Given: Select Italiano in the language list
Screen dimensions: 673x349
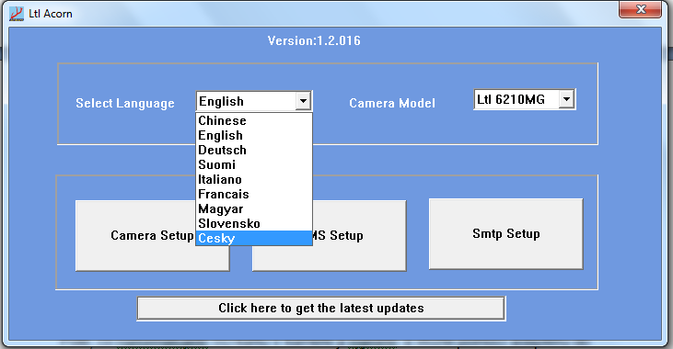Looking at the screenshot, I should click(254, 179).
